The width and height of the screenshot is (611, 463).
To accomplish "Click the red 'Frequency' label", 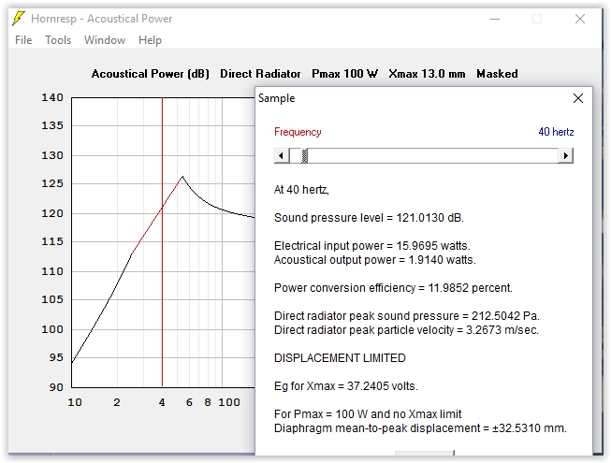I will tap(298, 132).
